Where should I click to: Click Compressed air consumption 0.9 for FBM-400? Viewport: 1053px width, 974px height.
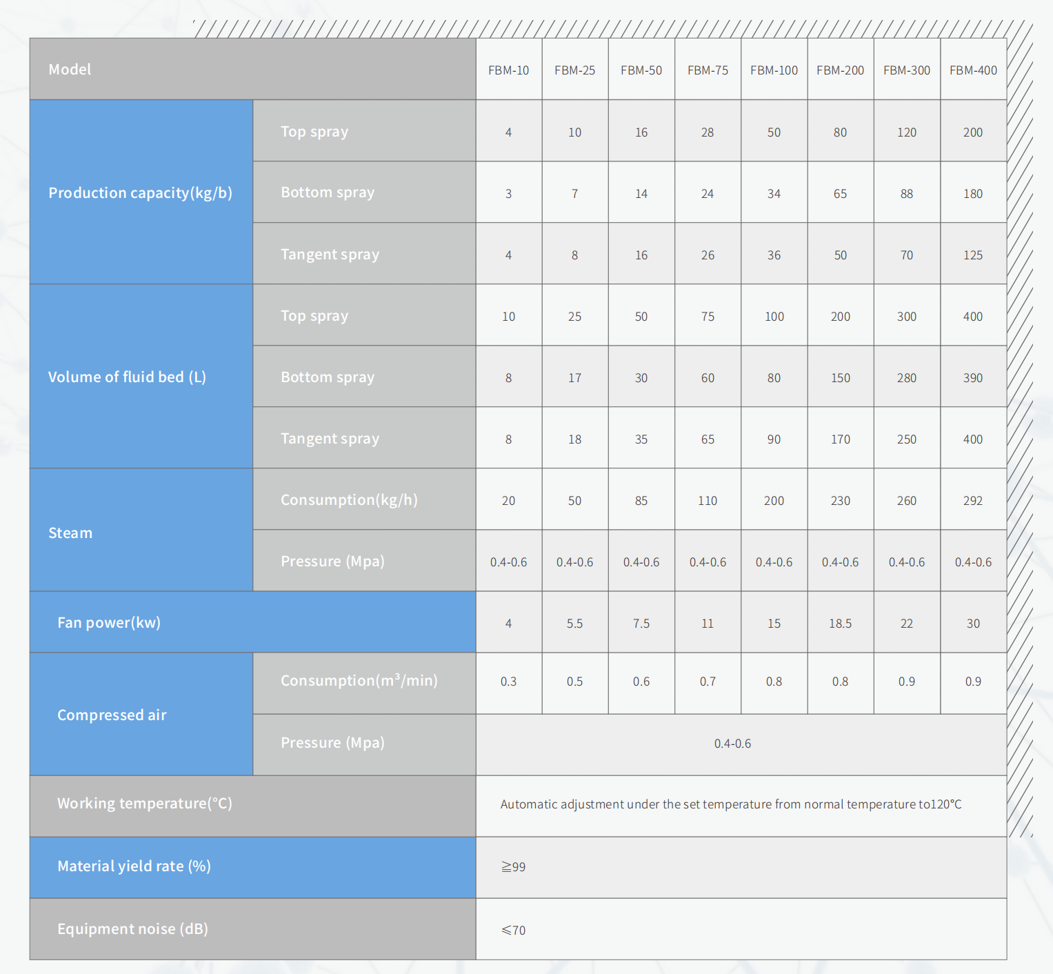(x=973, y=681)
